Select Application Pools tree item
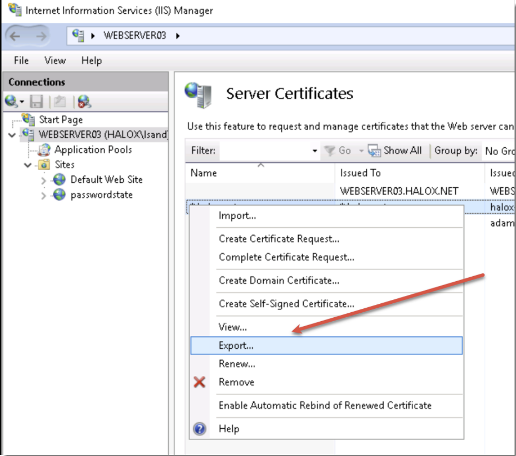This screenshot has width=516, height=456. 93,150
